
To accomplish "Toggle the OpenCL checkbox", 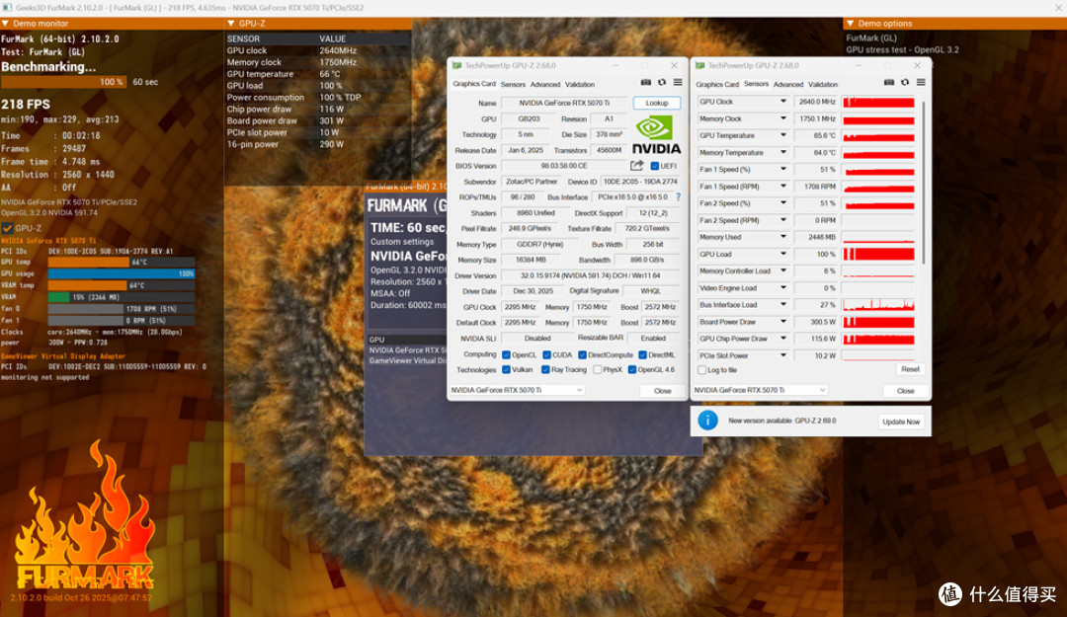I will 506,354.
